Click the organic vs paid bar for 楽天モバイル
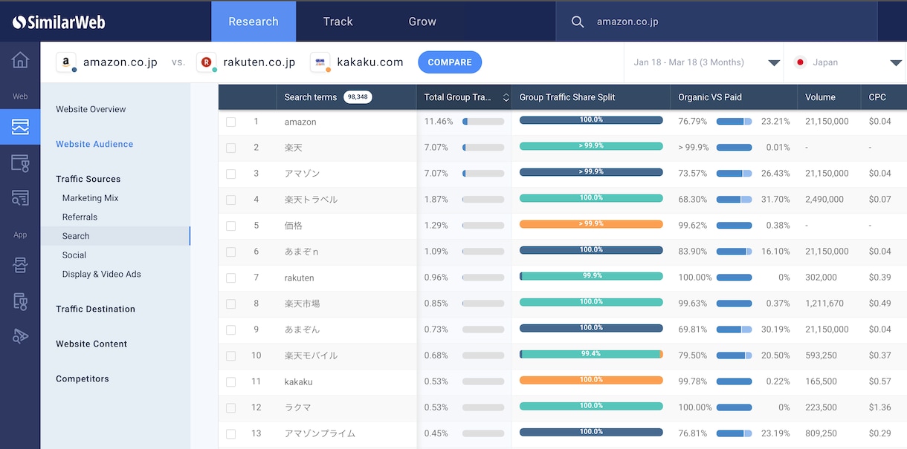The image size is (907, 449). click(x=734, y=355)
